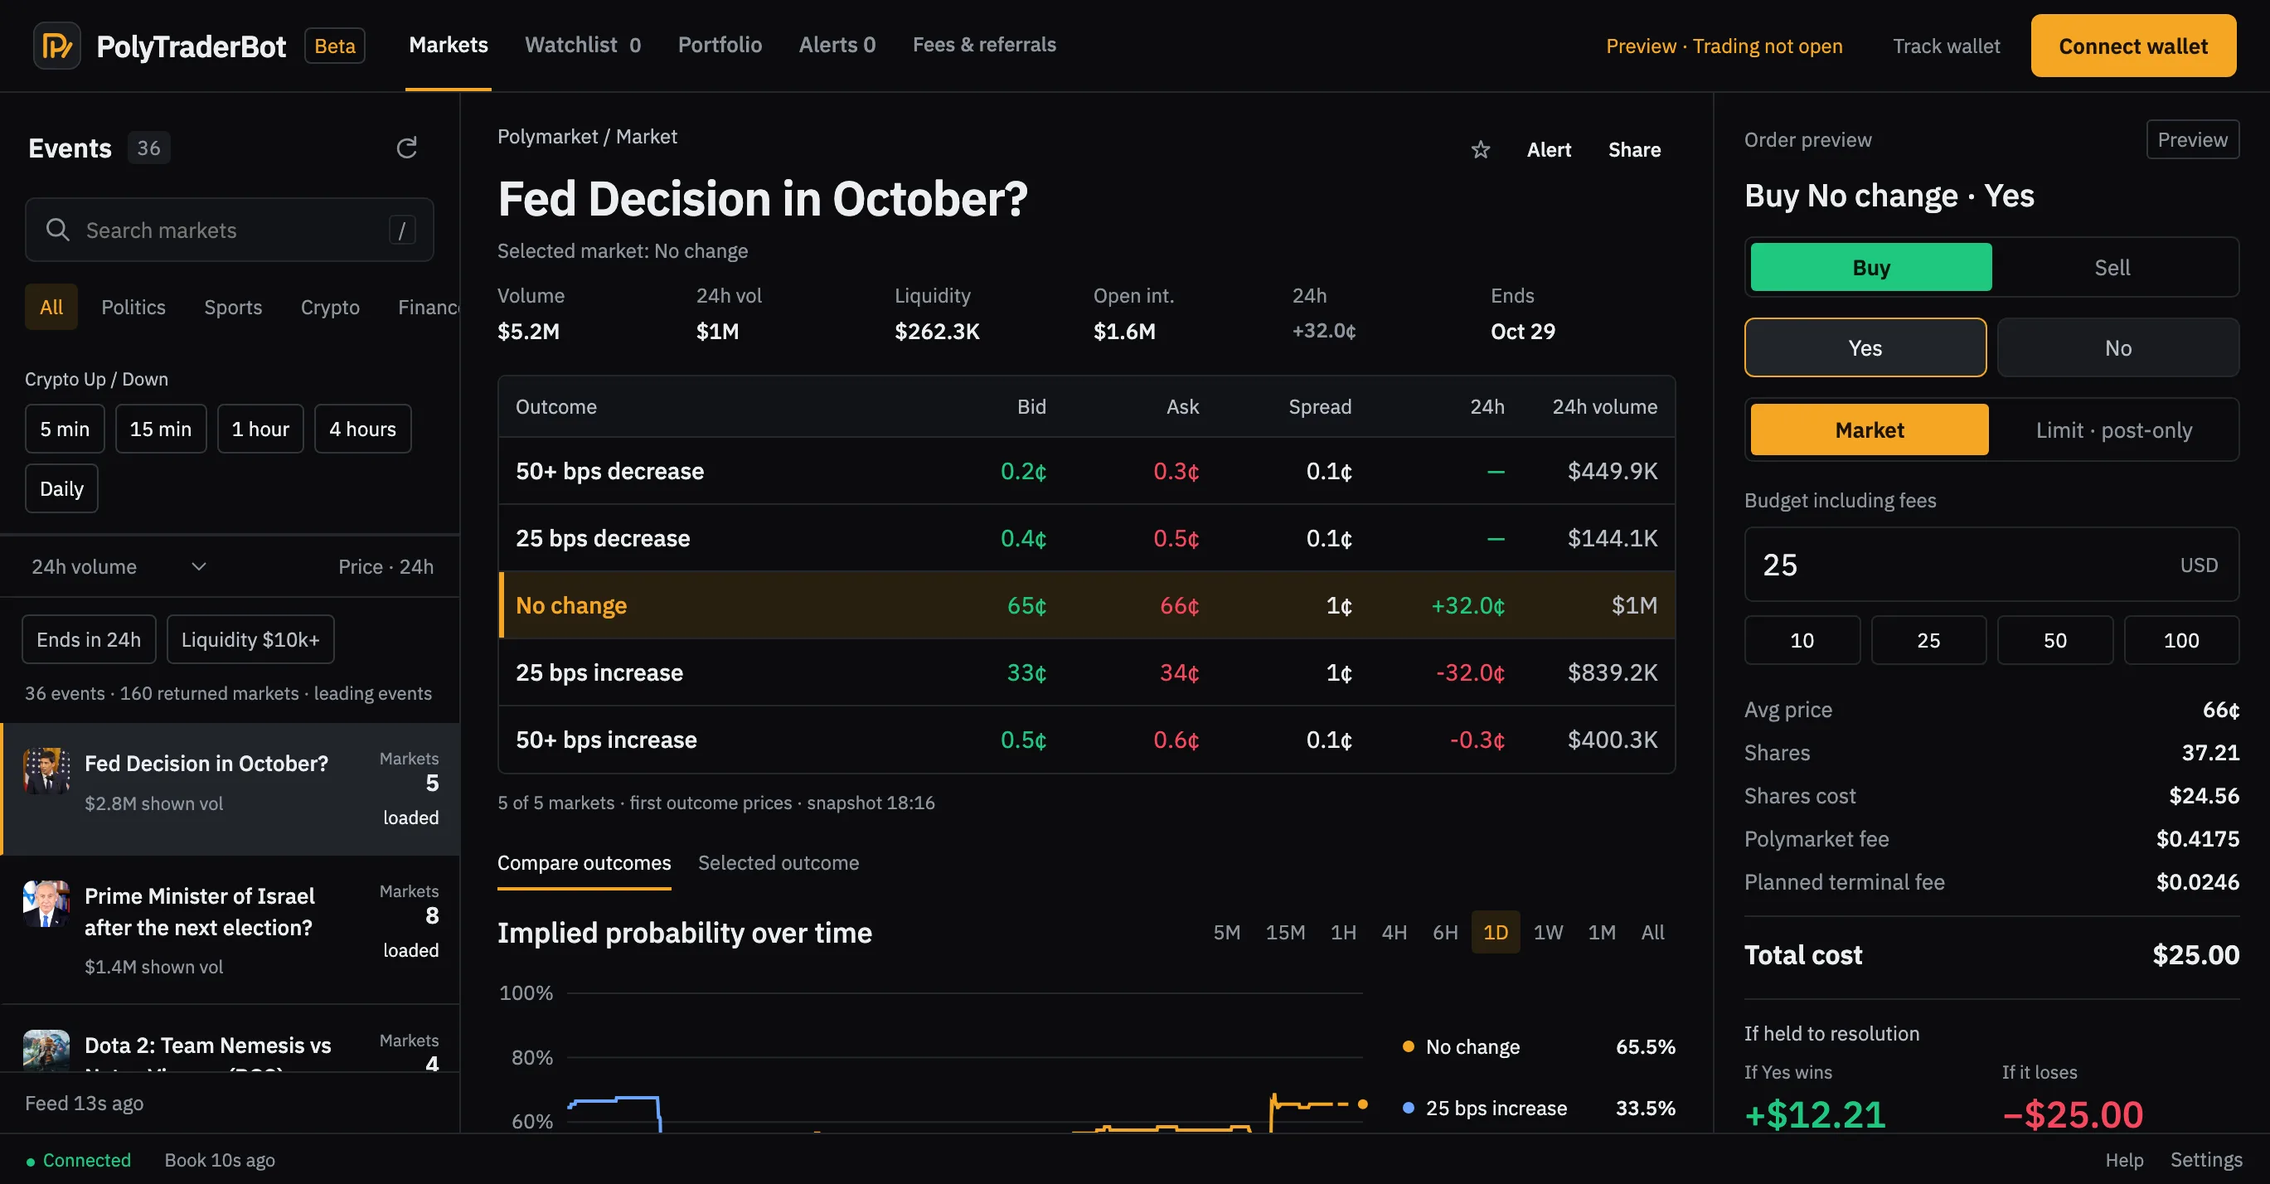The width and height of the screenshot is (2270, 1184).
Task: Refresh the Events list
Action: (x=406, y=148)
